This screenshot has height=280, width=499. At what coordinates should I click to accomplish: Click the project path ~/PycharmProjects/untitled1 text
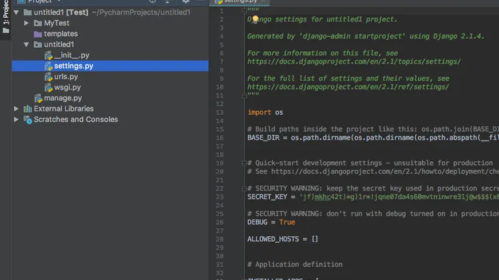(x=141, y=13)
